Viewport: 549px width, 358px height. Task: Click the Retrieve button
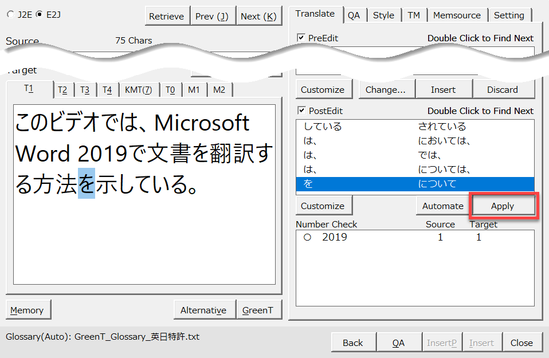pos(166,16)
